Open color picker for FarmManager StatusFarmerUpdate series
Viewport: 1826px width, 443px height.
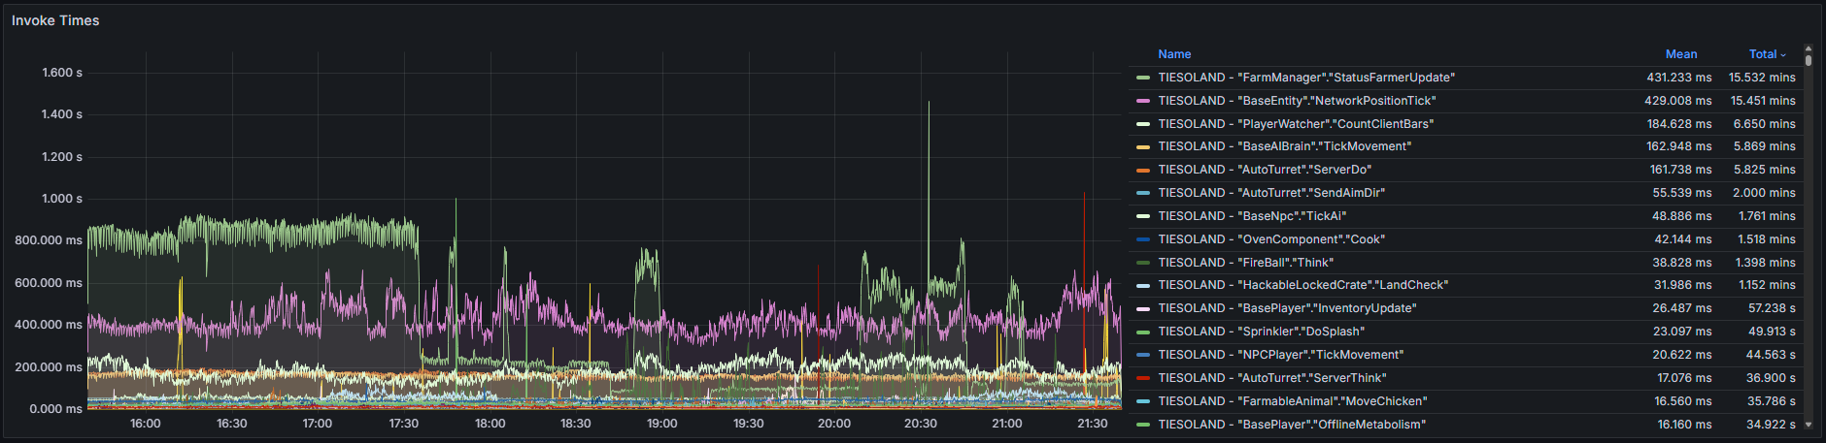tap(1143, 78)
